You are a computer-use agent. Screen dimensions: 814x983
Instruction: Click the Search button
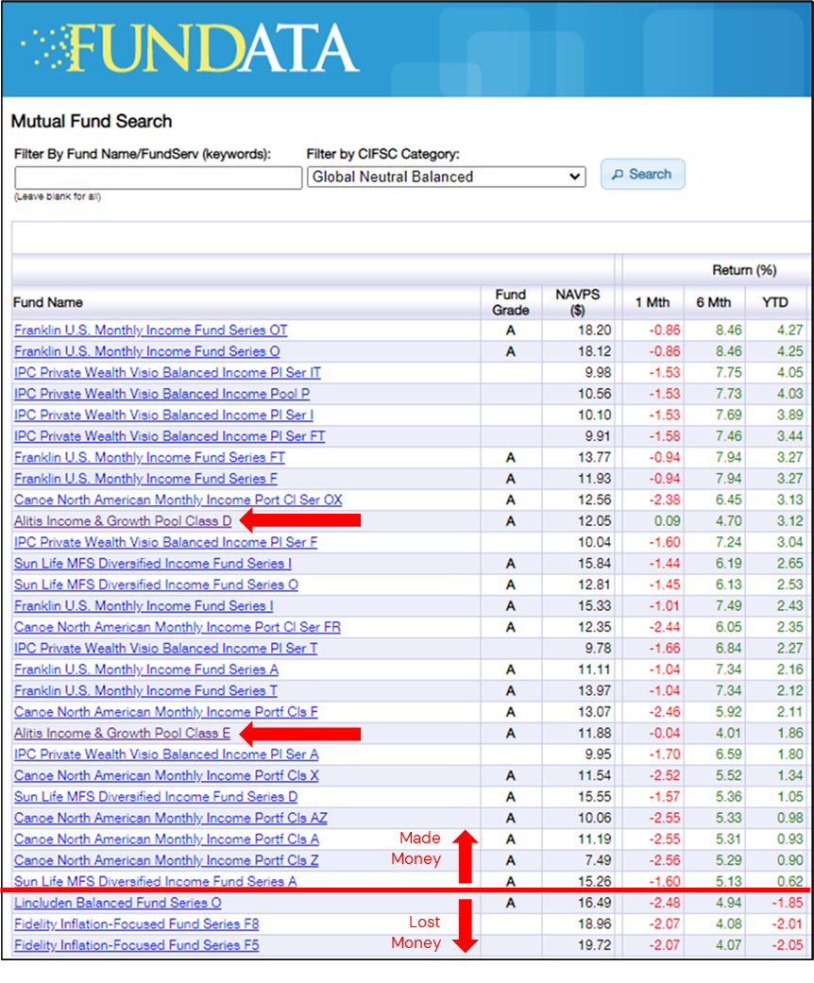point(642,174)
